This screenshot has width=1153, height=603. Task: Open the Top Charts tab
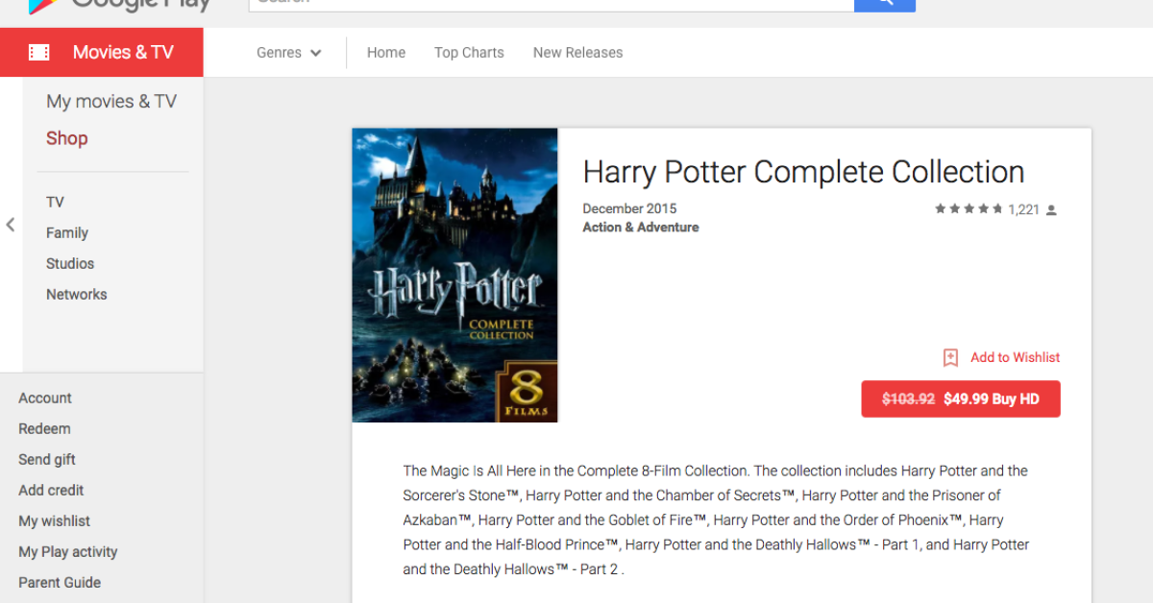[469, 53]
